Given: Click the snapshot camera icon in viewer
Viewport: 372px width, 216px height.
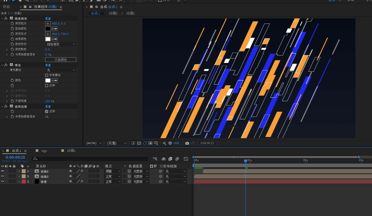Looking at the screenshot, I should [x=187, y=143].
